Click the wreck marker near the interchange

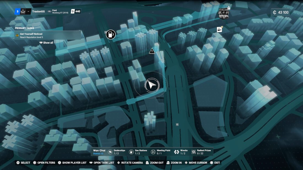(177, 124)
